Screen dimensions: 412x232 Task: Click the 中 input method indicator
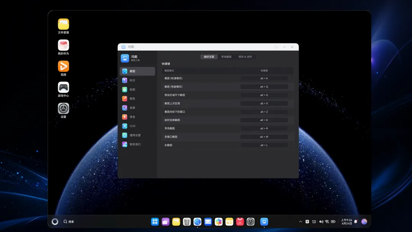click(307, 222)
